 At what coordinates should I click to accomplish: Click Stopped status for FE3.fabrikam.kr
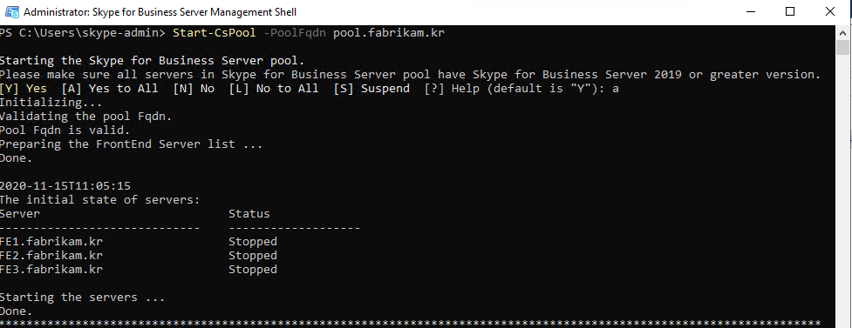(x=253, y=270)
